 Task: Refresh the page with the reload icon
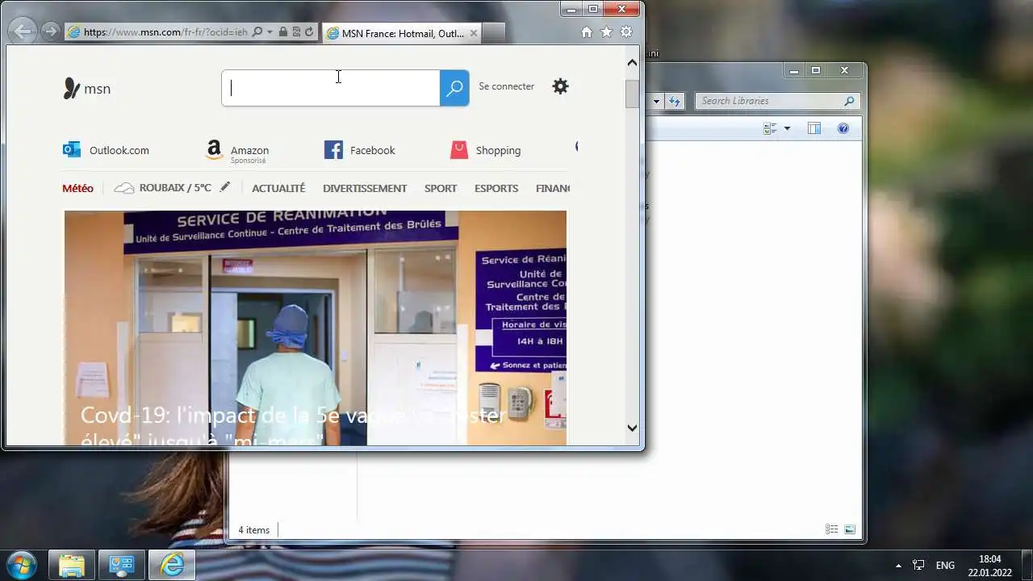308,32
